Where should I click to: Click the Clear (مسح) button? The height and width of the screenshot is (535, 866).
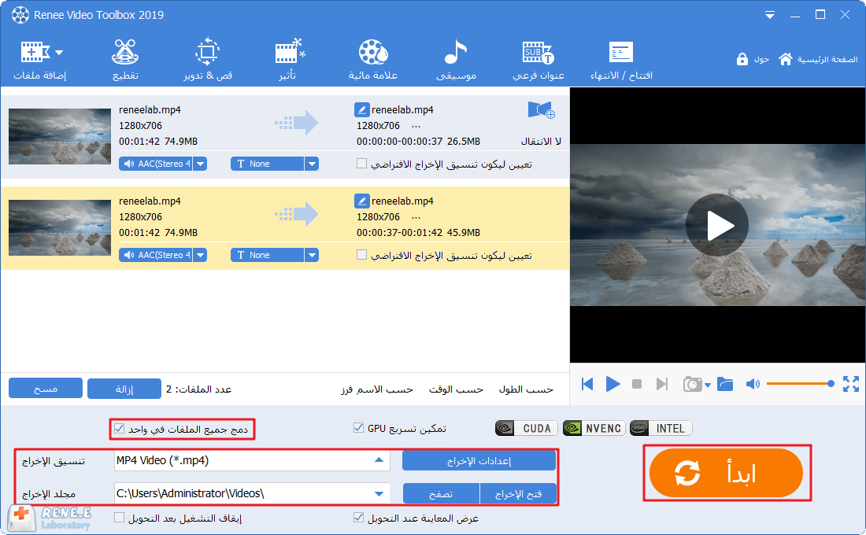pos(46,389)
